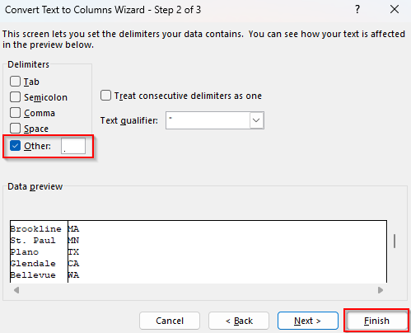The width and height of the screenshot is (411, 333).
Task: Click the Cancel button
Action: (x=170, y=321)
